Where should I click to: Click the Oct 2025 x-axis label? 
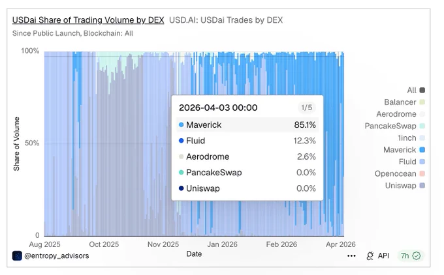[x=104, y=244]
